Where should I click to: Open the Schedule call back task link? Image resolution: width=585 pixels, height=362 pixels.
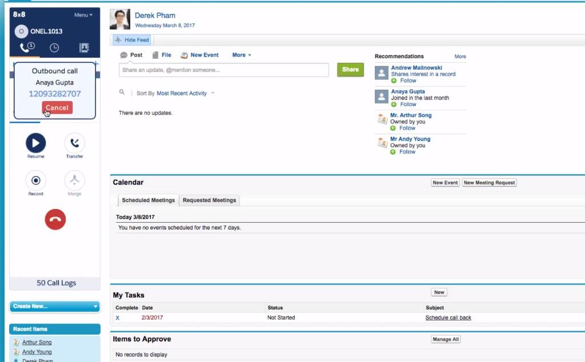point(448,317)
